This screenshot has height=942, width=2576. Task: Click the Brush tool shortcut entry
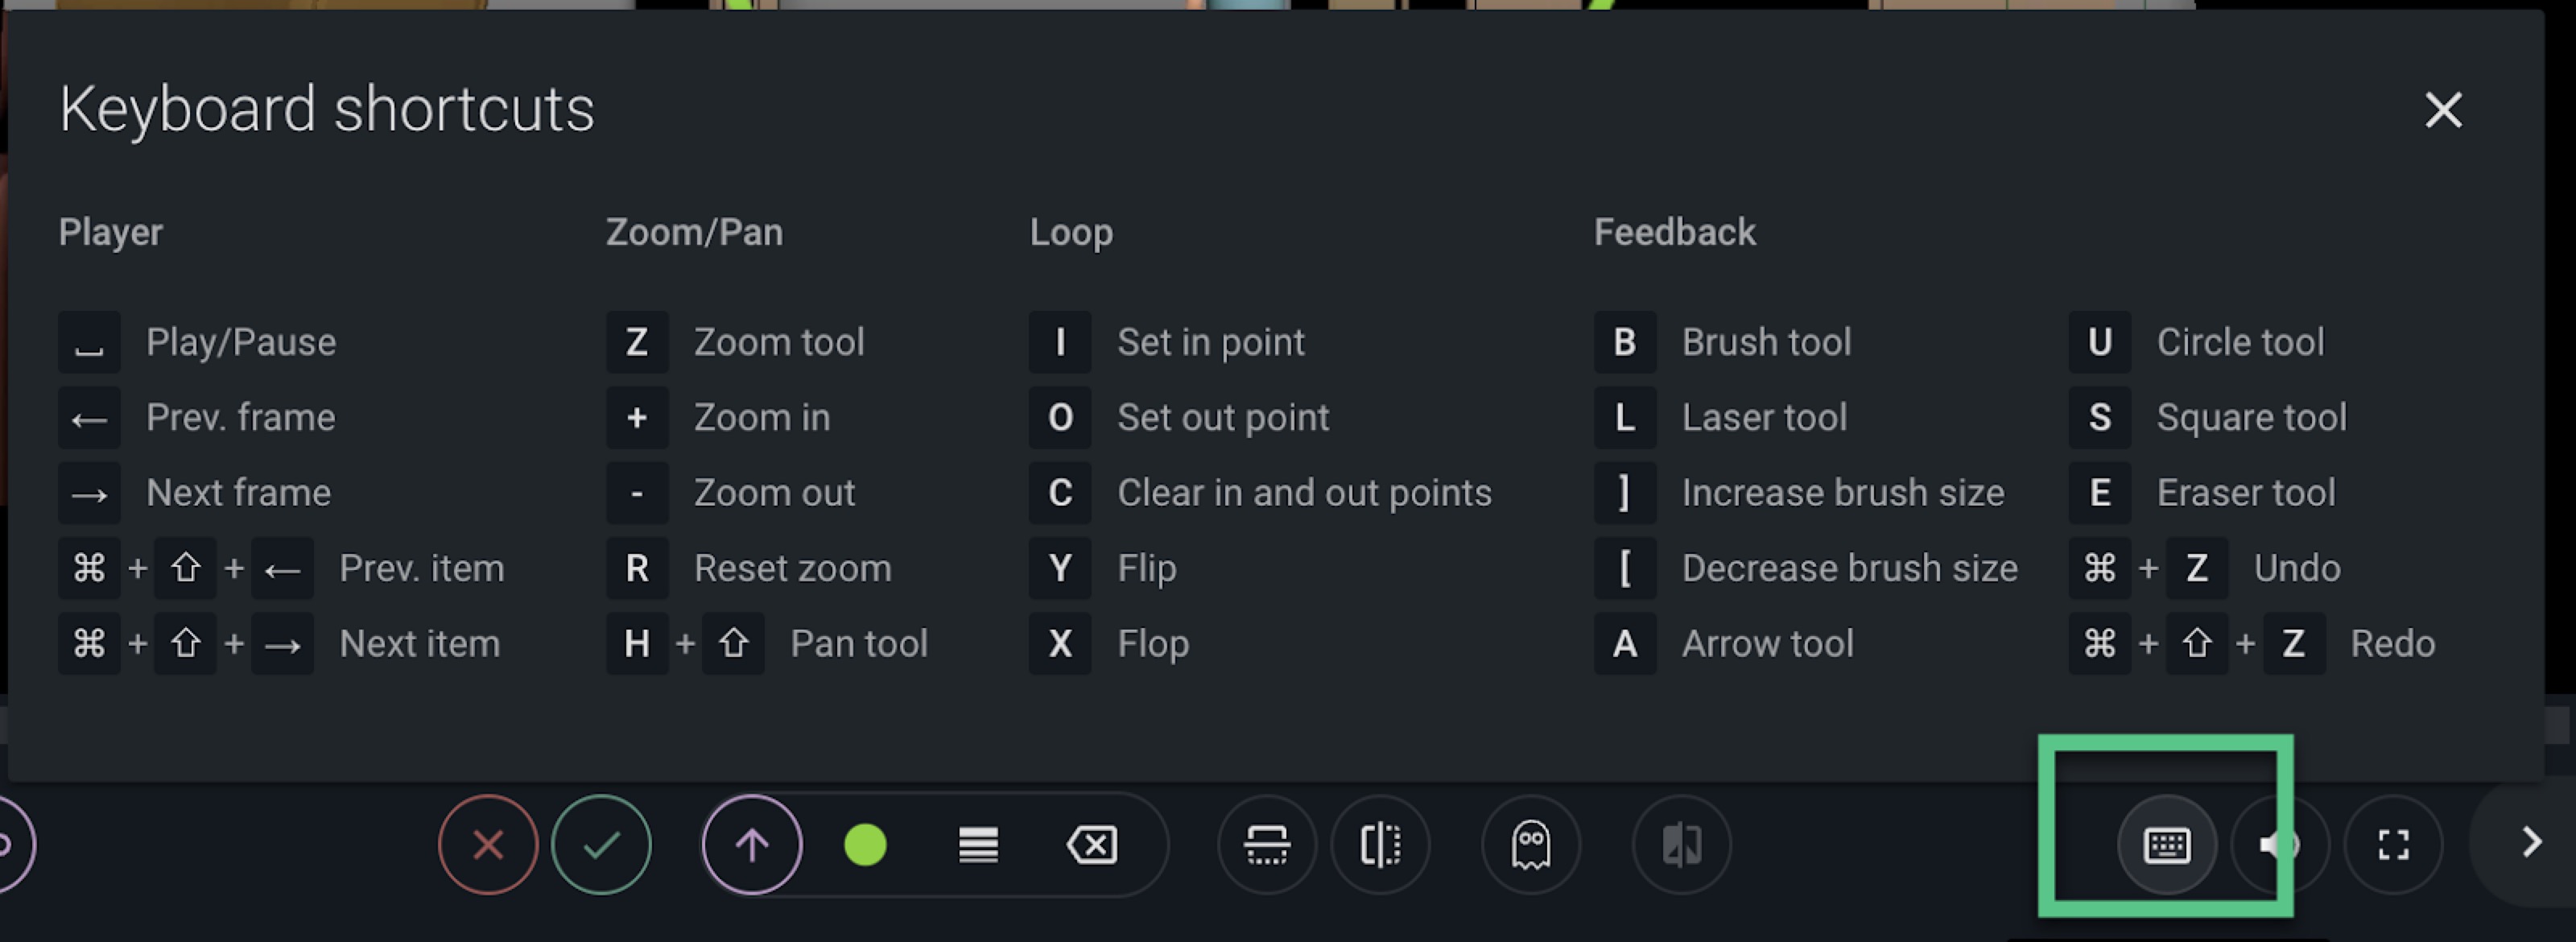(x=1722, y=342)
